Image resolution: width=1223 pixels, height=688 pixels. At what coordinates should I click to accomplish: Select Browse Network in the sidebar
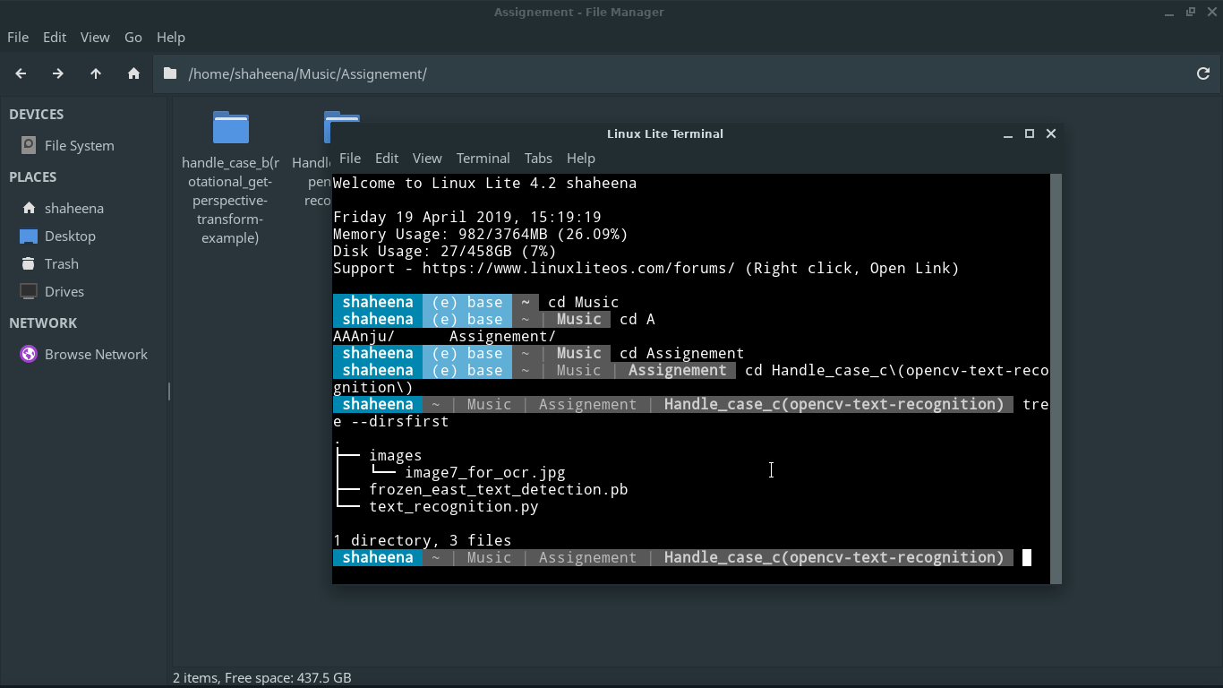tap(96, 354)
